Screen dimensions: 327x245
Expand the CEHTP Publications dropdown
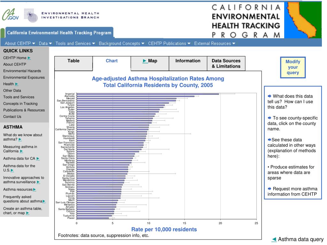169,43
